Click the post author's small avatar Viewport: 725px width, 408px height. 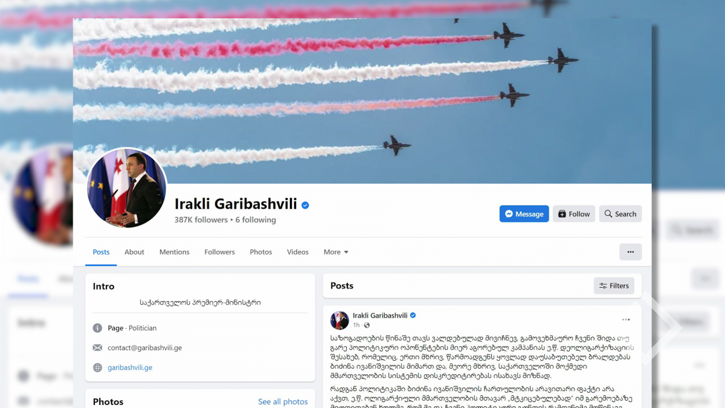(x=340, y=320)
